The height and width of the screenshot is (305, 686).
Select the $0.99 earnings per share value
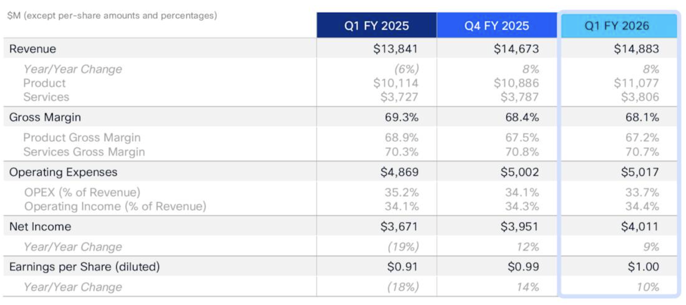(x=523, y=267)
